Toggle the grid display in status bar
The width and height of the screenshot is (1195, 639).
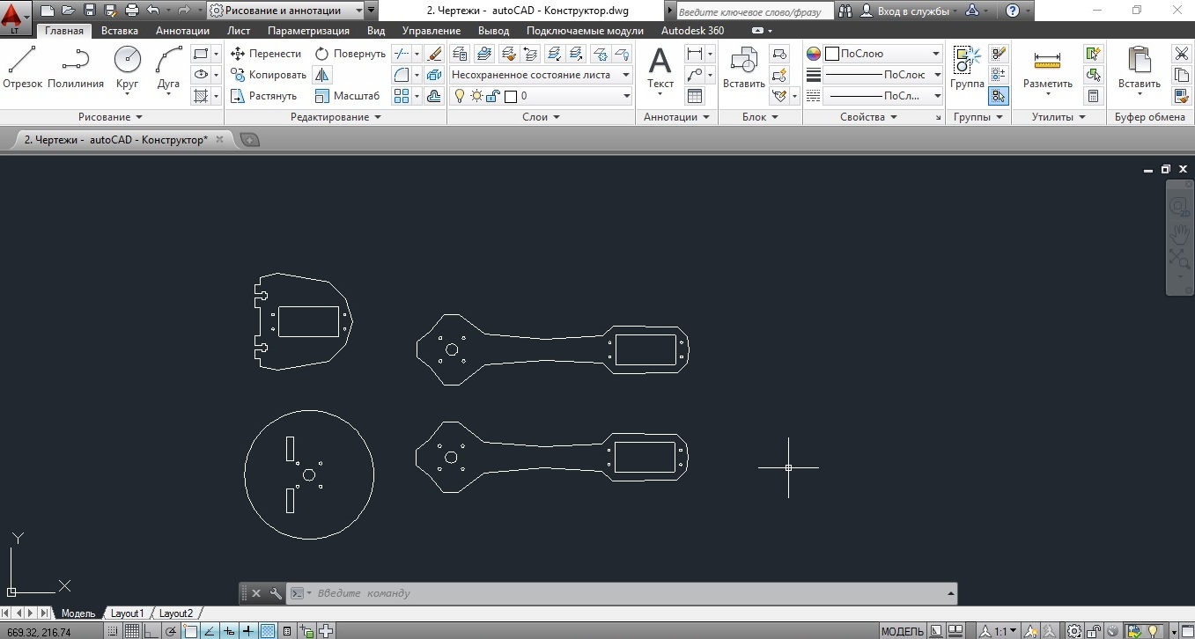131,631
